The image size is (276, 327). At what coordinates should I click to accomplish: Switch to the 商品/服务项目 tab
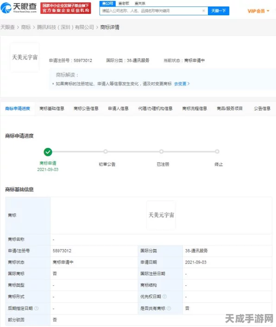point(230,109)
